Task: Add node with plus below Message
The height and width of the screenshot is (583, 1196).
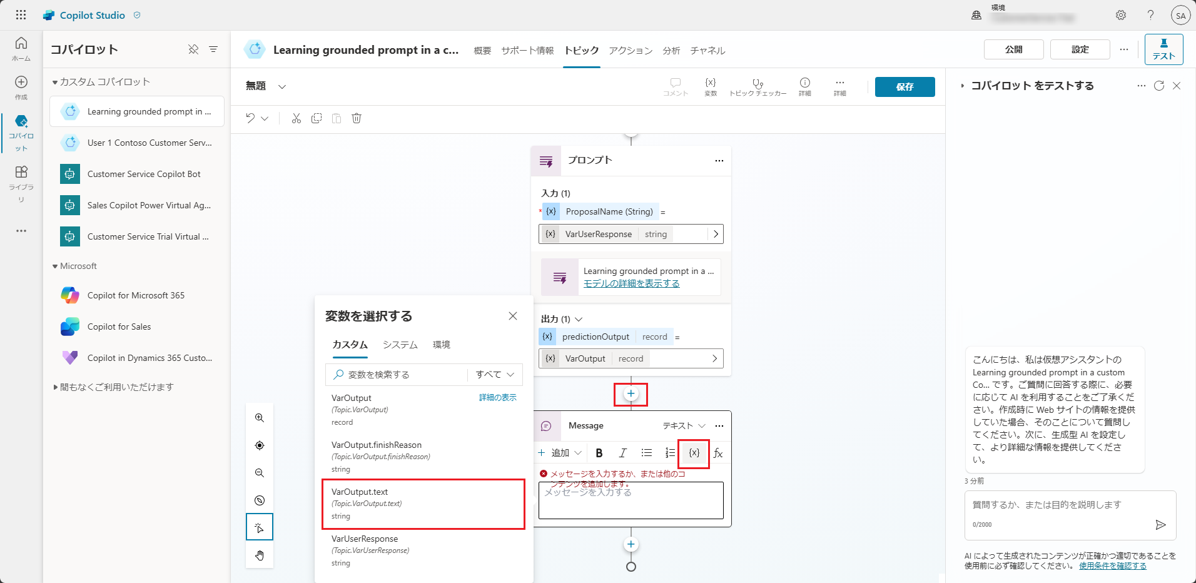Action: point(631,544)
